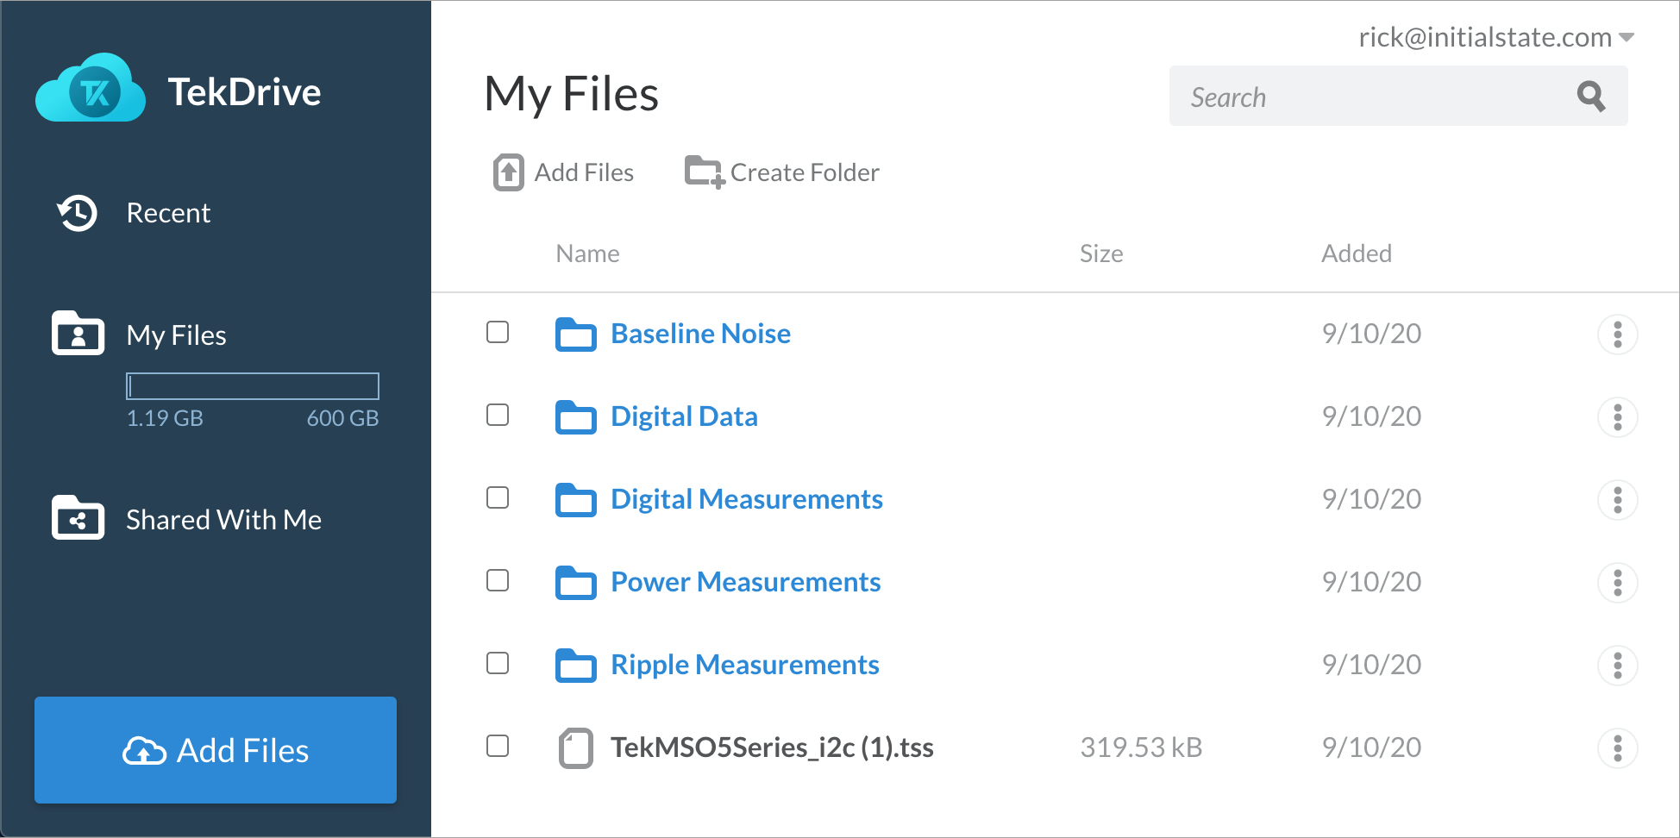This screenshot has width=1680, height=838.
Task: Click the Recent clock history icon
Action: (x=78, y=213)
